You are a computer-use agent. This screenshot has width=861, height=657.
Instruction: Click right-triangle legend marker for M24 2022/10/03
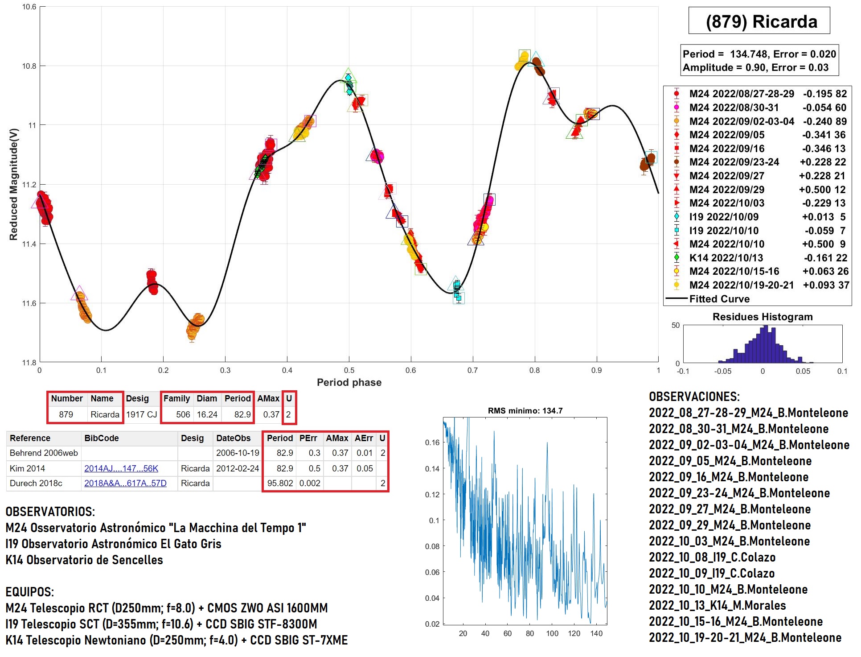coord(676,203)
